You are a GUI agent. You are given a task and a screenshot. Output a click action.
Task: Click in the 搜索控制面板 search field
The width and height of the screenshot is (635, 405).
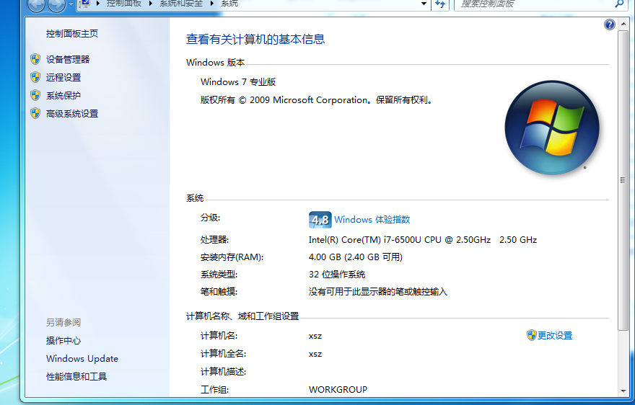[534, 4]
